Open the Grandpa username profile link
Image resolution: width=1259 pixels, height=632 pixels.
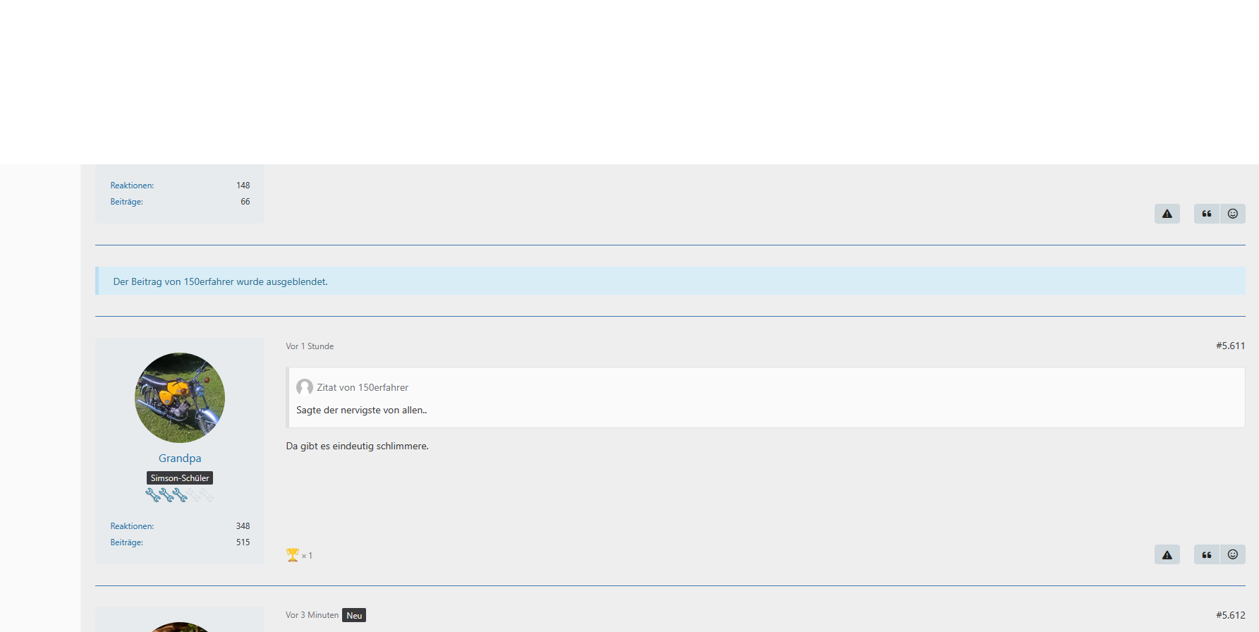[x=180, y=458]
